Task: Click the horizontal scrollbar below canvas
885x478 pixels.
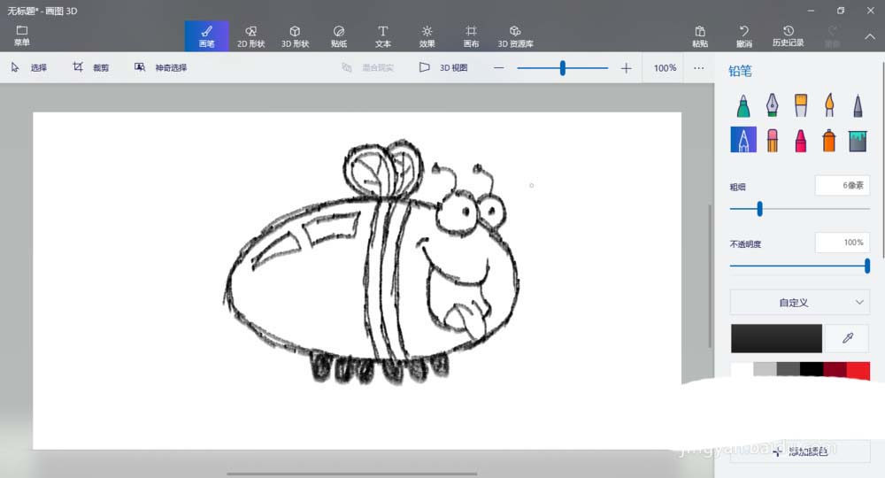Action: tap(351, 474)
